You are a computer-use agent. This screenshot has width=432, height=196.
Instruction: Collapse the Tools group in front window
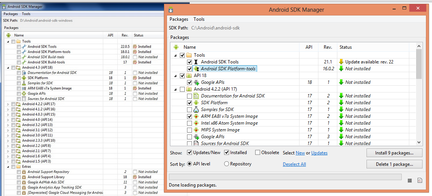(175, 55)
